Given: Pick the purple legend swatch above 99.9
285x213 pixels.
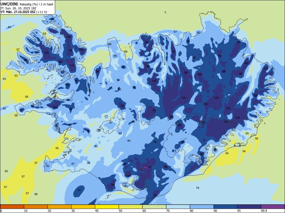Looking at the screenshot, I should pyautogui.click(x=273, y=207).
